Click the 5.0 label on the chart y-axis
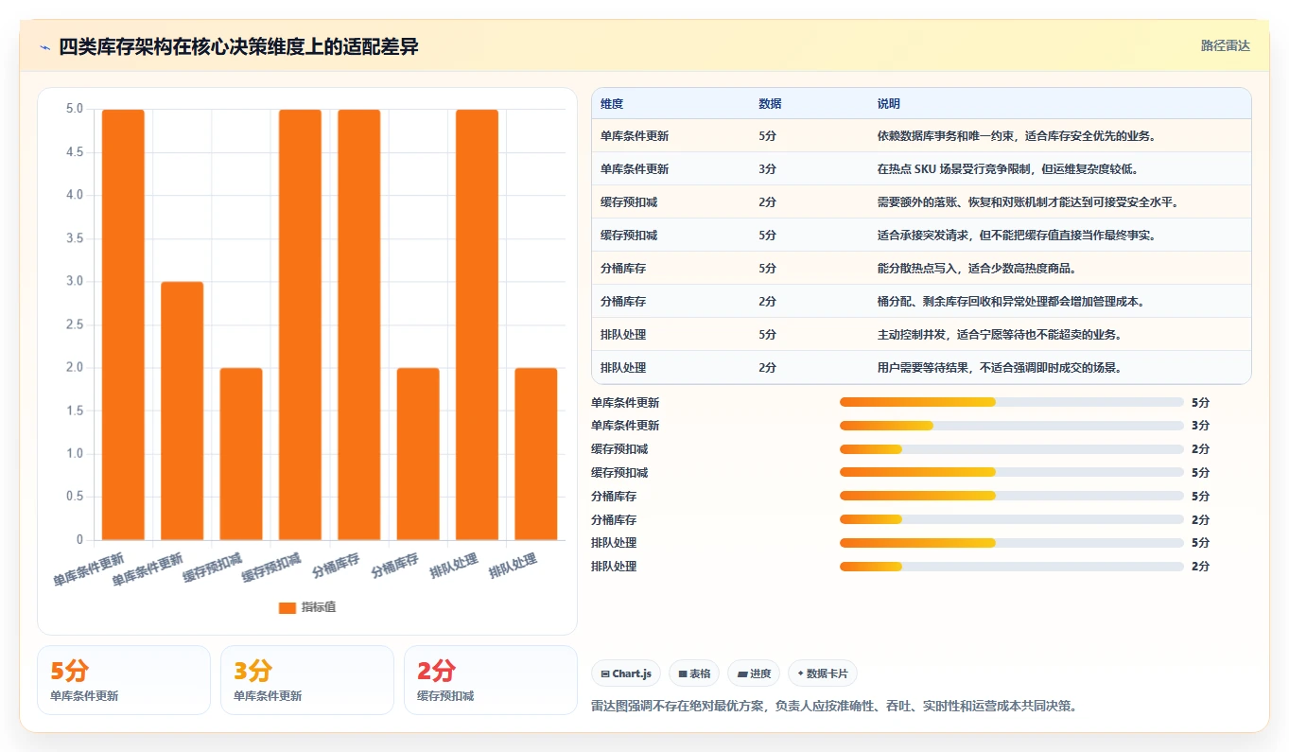The image size is (1289, 752). click(x=75, y=109)
